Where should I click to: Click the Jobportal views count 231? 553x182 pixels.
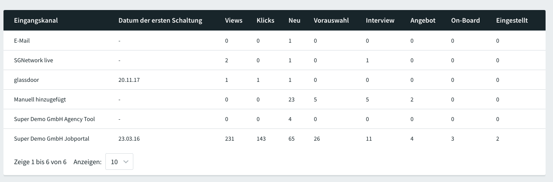tap(230, 138)
